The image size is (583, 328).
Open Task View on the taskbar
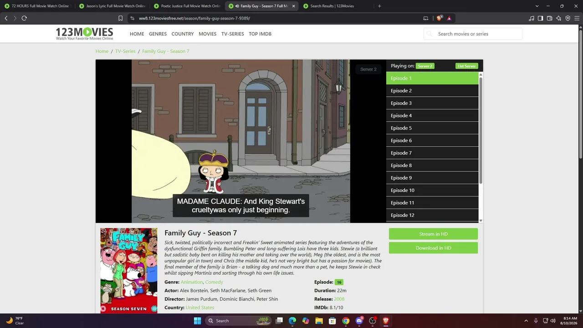[279, 321]
